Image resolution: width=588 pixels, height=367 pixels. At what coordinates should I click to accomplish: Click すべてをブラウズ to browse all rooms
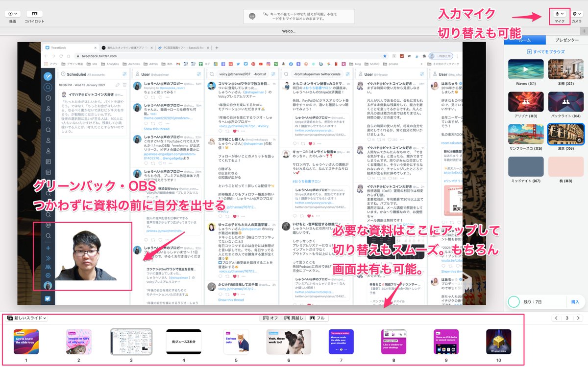[546, 52]
